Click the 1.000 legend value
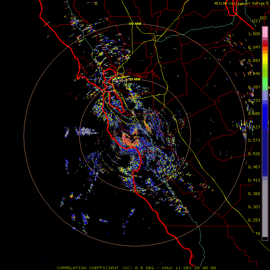270x270 pixels. click(x=254, y=34)
